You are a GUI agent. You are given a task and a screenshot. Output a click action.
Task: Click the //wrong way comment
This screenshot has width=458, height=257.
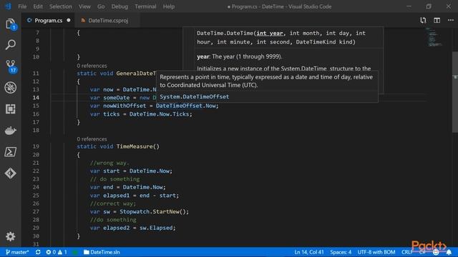click(x=109, y=163)
